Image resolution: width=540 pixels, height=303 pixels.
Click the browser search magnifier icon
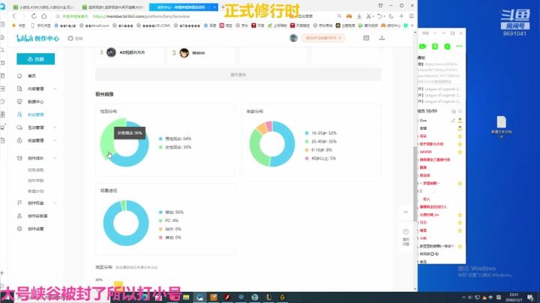(339, 16)
